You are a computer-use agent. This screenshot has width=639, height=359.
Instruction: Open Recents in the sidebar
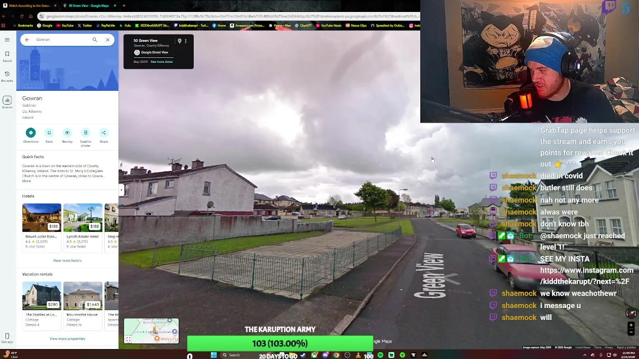(x=7, y=76)
